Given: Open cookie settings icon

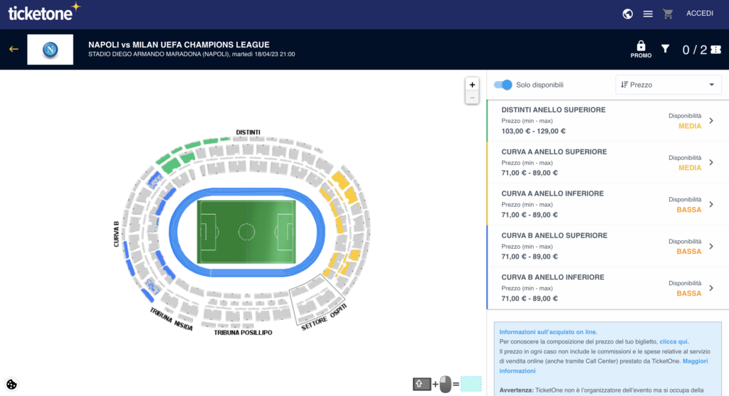Looking at the screenshot, I should pos(11,385).
